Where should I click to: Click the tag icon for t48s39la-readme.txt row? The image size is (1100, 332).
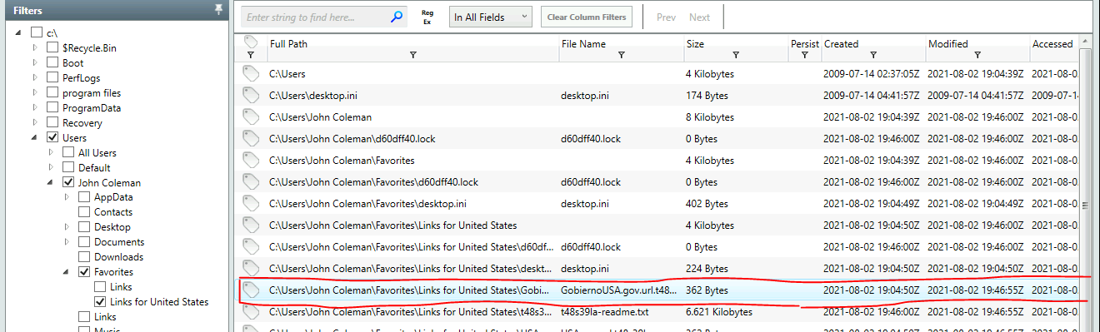(x=252, y=311)
